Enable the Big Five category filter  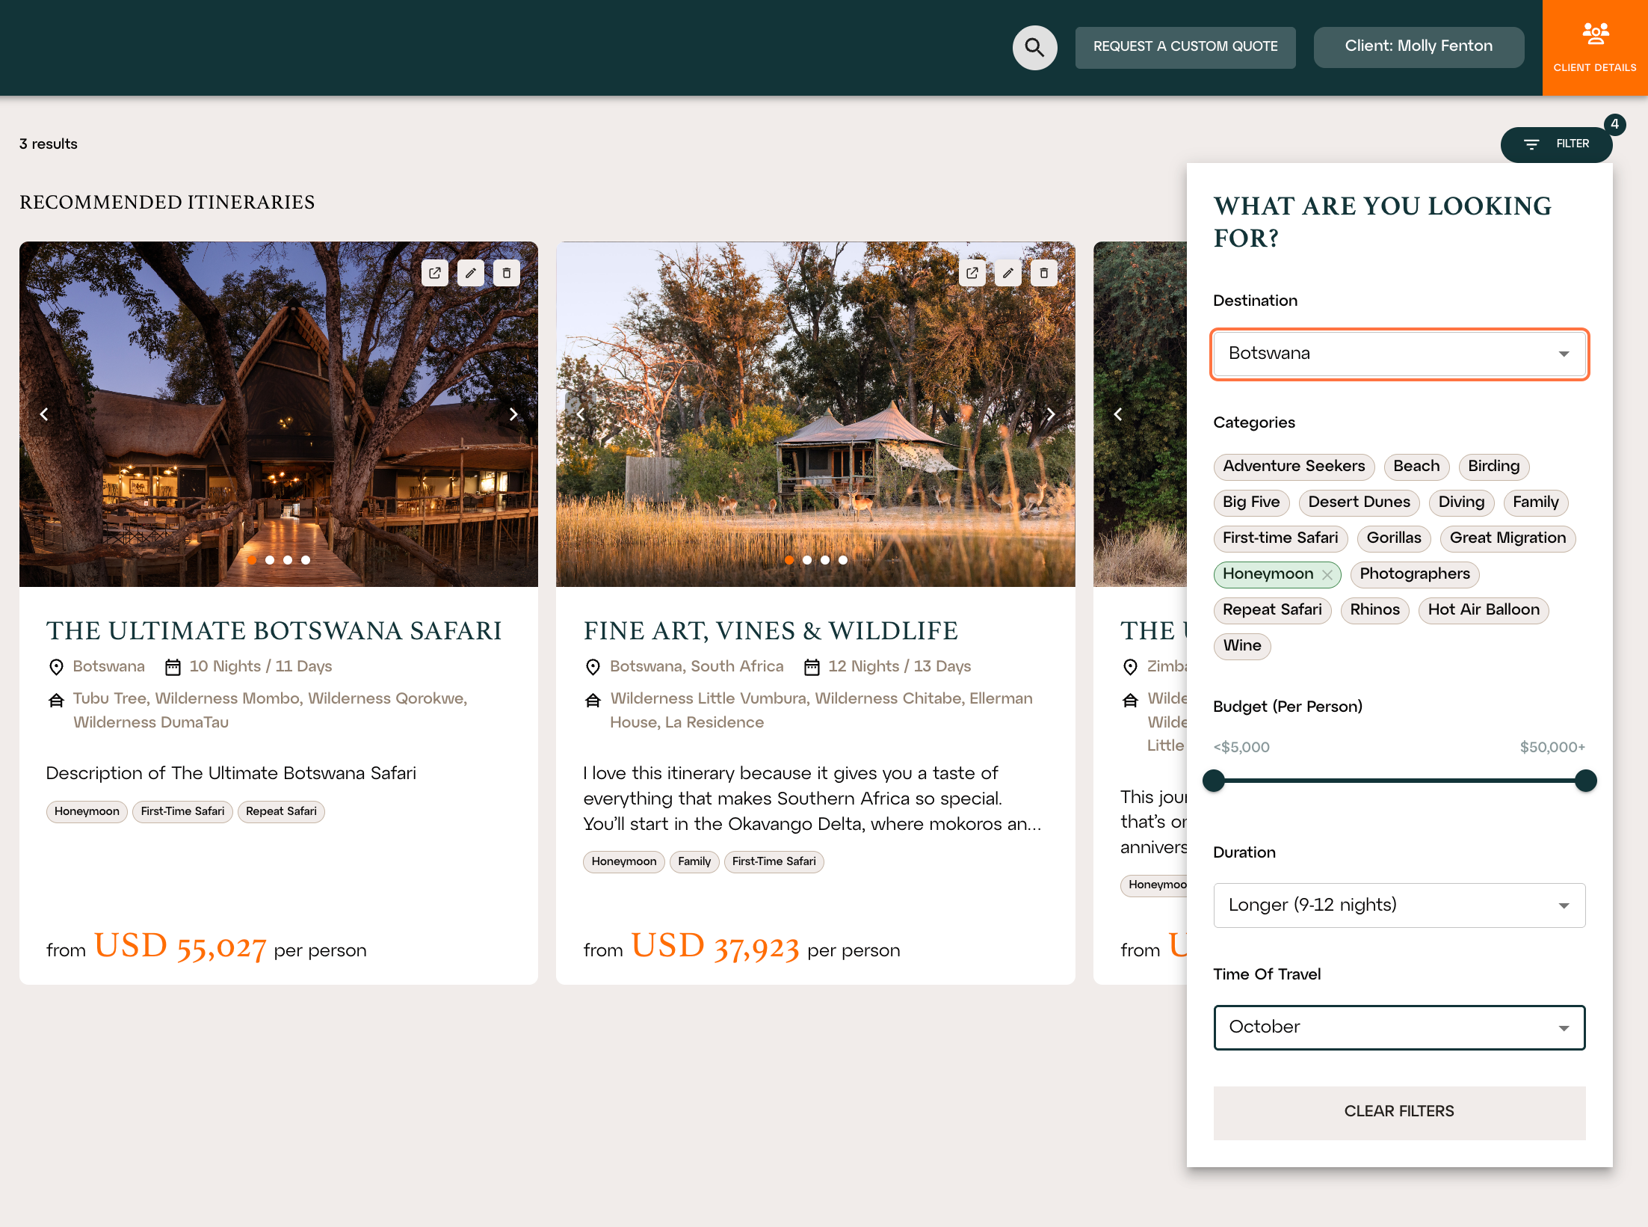coord(1251,502)
